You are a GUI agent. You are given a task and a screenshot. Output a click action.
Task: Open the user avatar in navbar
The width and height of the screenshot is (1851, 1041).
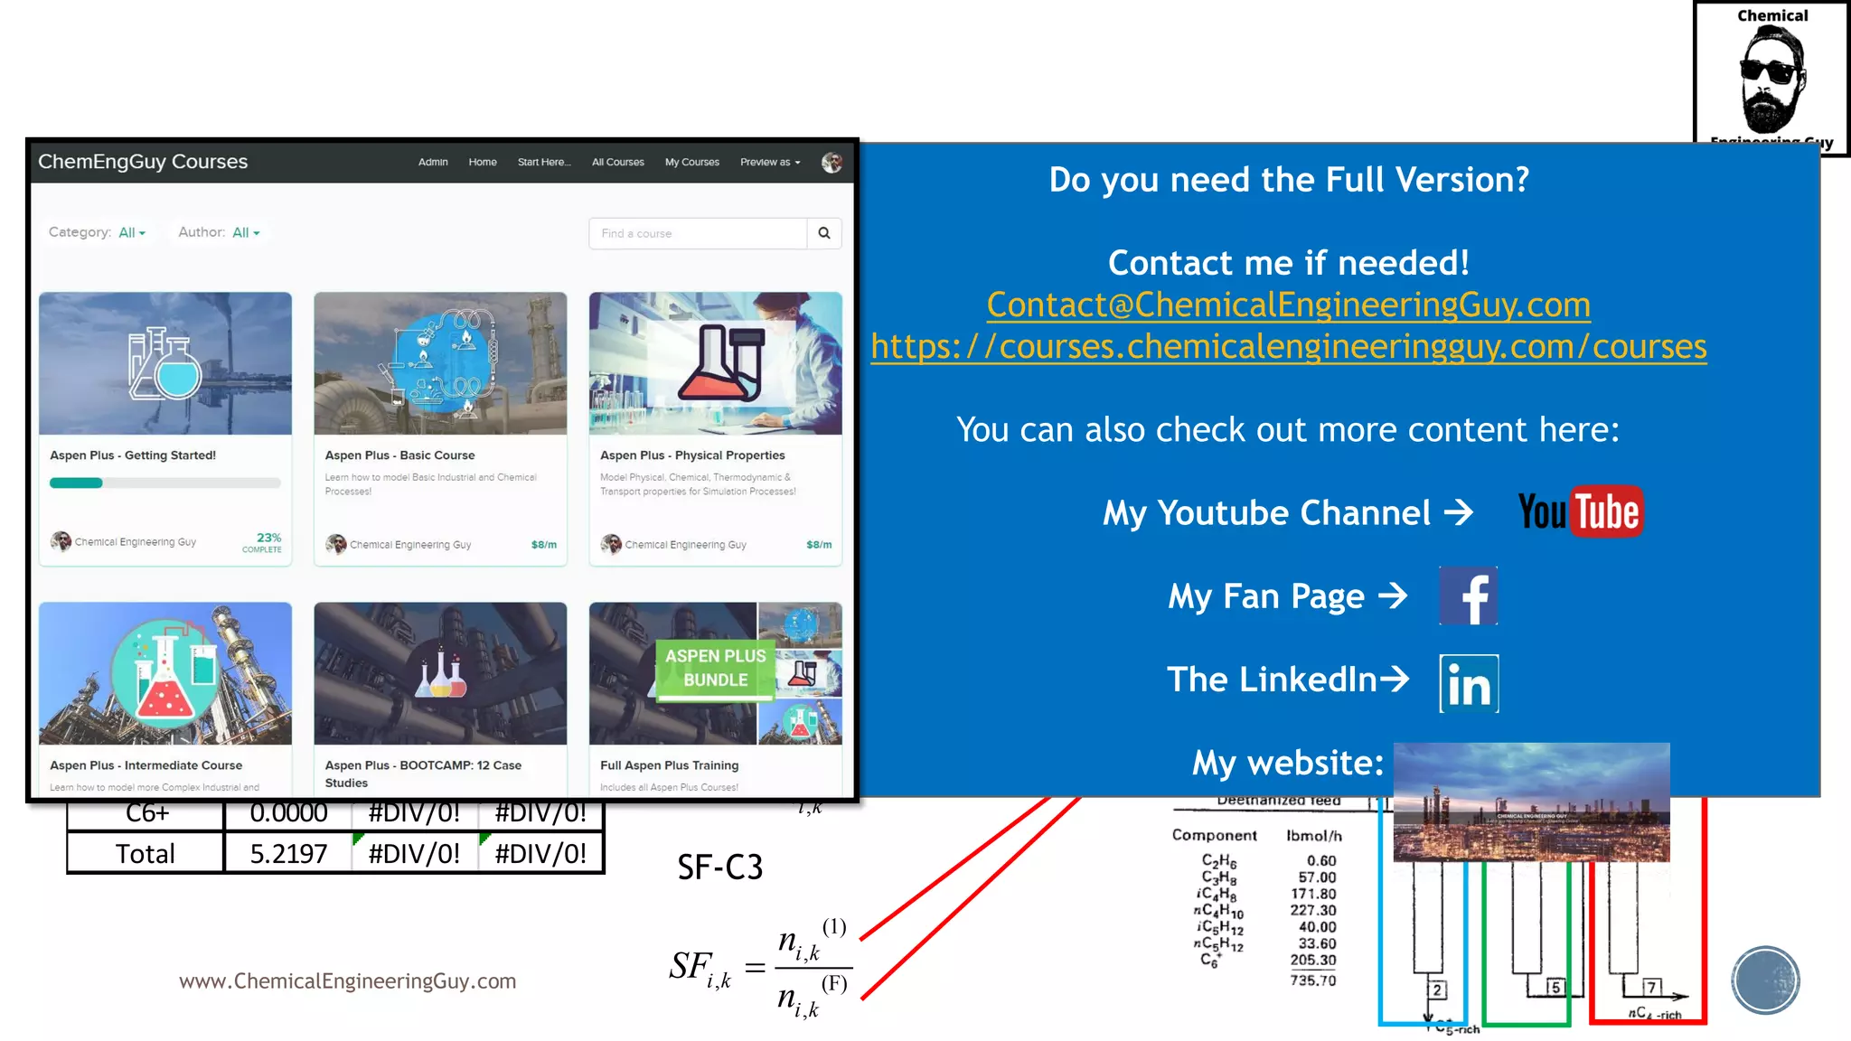pos(832,163)
